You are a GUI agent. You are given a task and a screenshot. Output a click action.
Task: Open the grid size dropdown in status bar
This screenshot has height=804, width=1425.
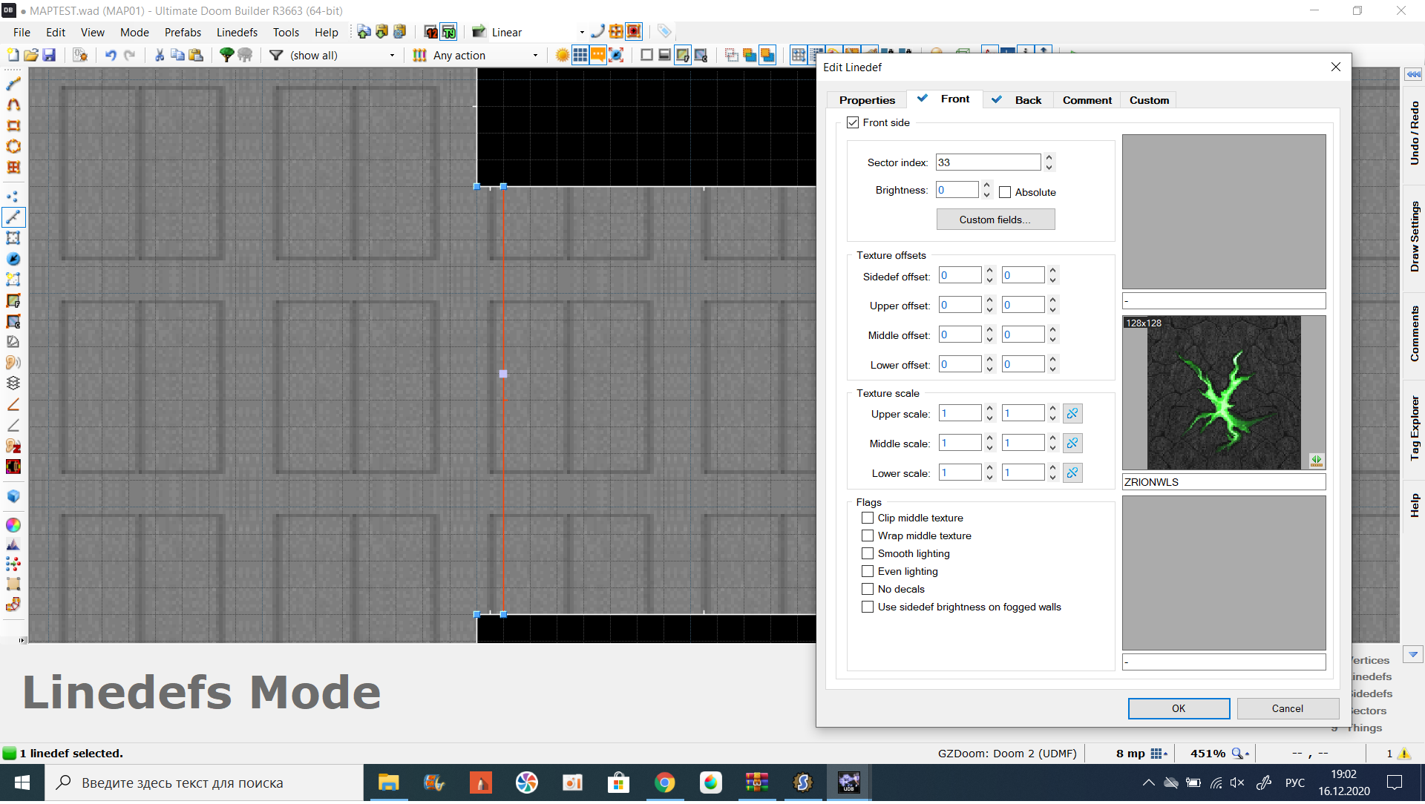(1159, 754)
